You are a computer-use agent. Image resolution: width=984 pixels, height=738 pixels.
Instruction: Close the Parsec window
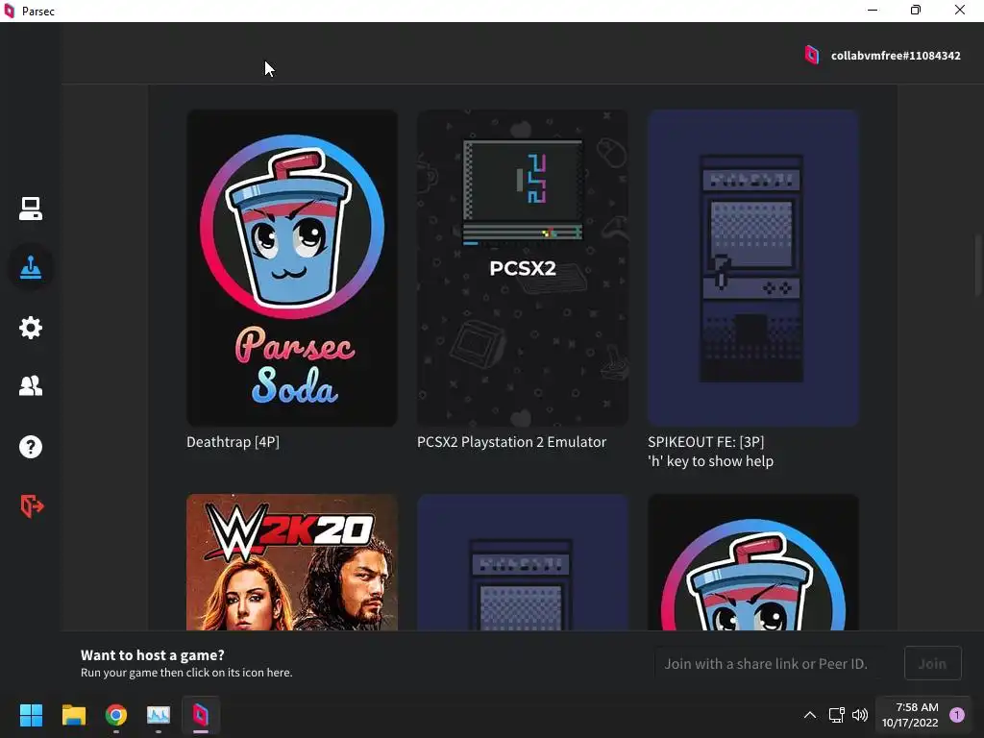tap(960, 10)
